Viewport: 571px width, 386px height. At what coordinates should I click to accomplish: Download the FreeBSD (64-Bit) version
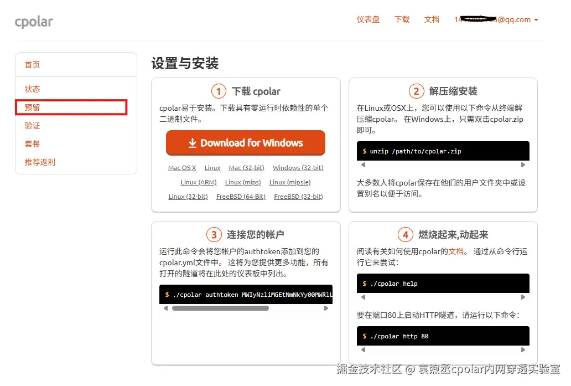[241, 197]
